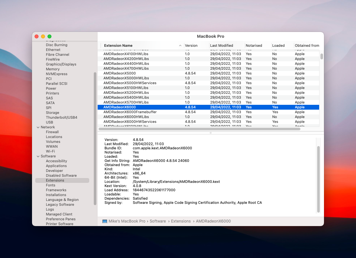The image size is (356, 258).
Task: Select SATA in the sidebar
Action: coord(50,103)
